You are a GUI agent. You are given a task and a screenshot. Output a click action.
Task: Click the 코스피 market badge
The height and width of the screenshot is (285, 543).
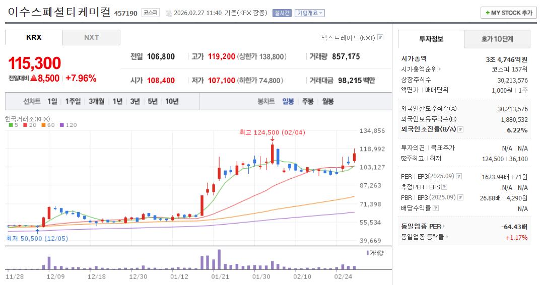[151, 13]
